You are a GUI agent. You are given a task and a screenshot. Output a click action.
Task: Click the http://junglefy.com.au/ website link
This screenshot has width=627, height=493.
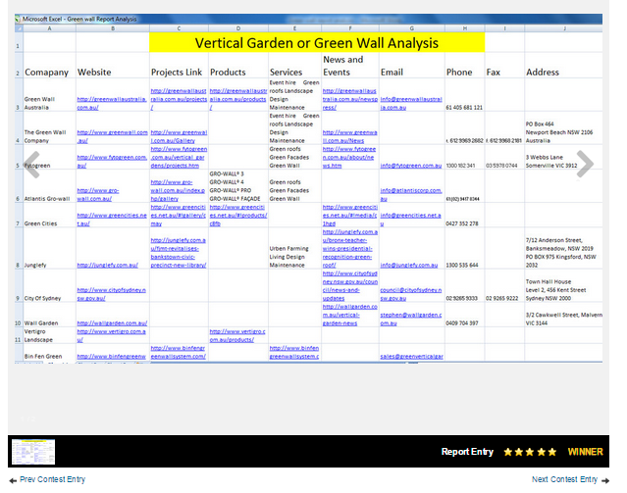click(108, 266)
